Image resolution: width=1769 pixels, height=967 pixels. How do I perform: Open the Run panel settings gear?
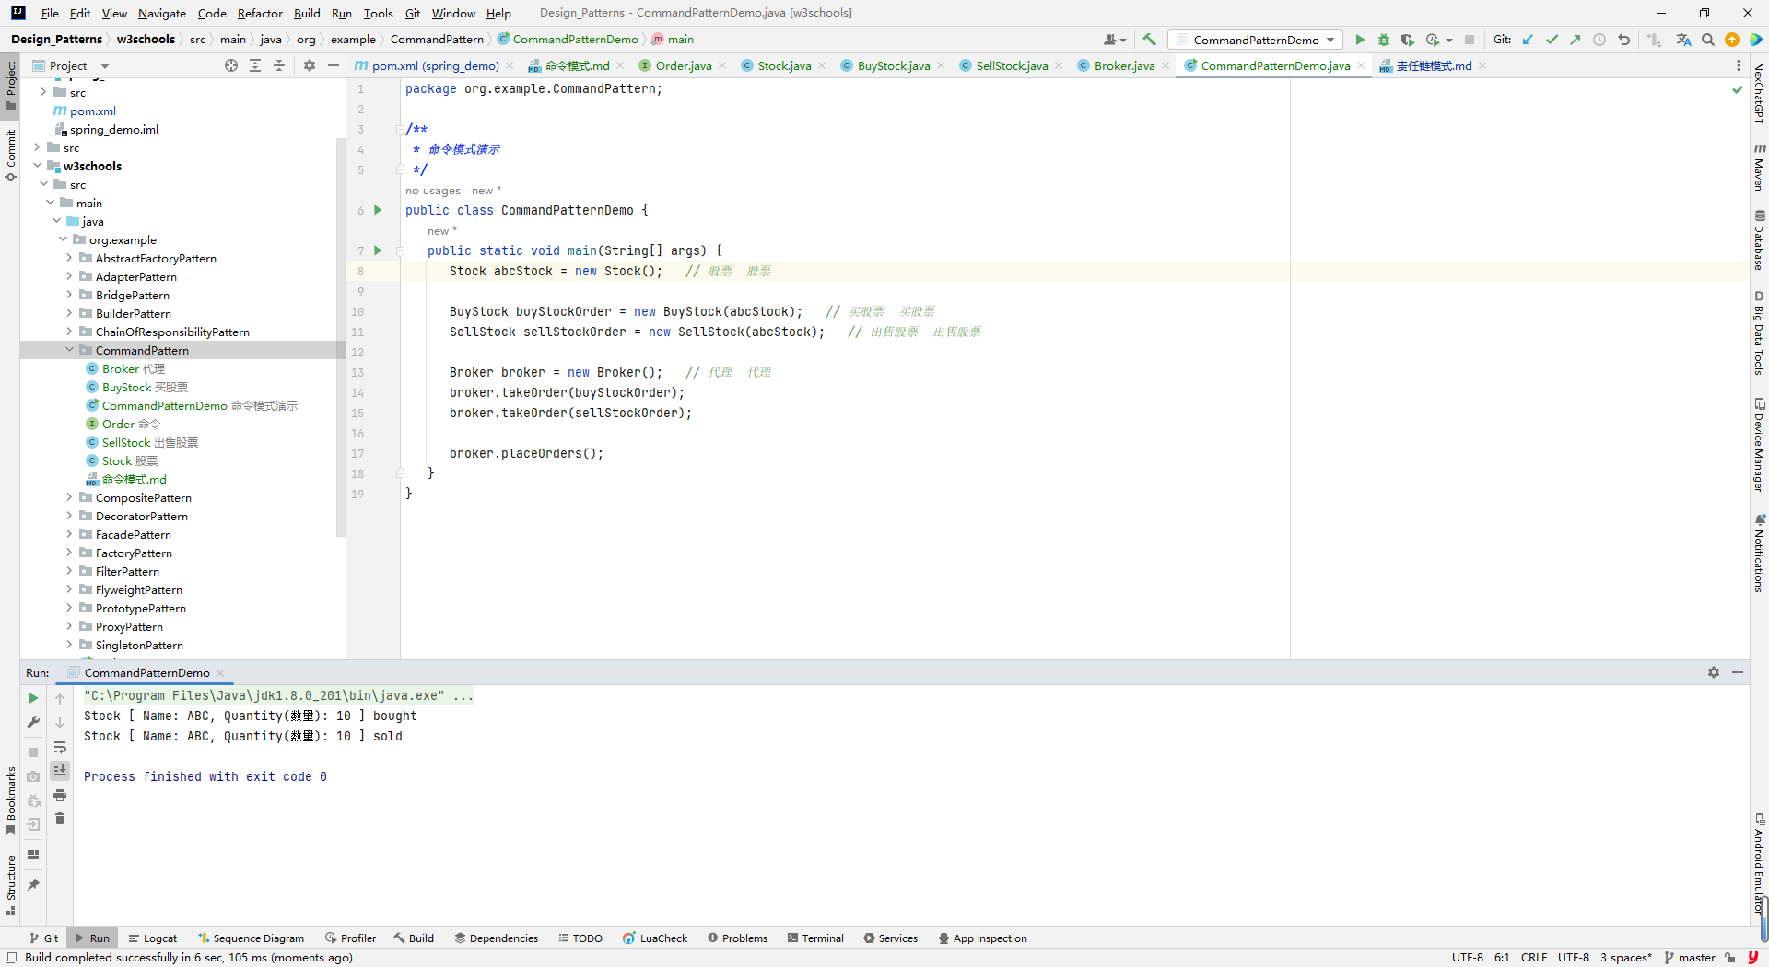tap(1713, 672)
